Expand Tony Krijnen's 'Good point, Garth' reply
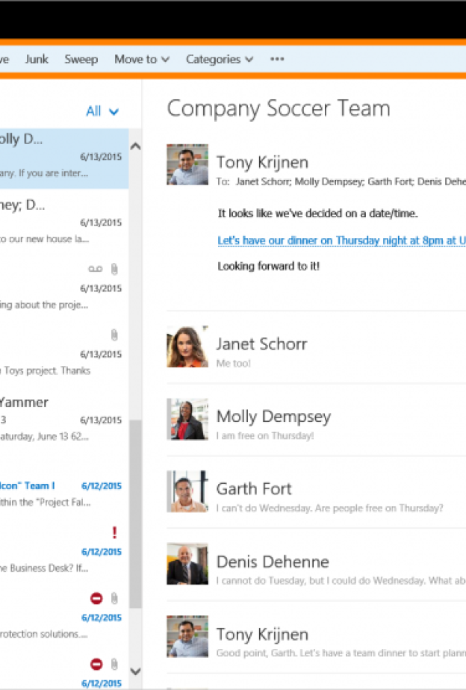 [316, 637]
